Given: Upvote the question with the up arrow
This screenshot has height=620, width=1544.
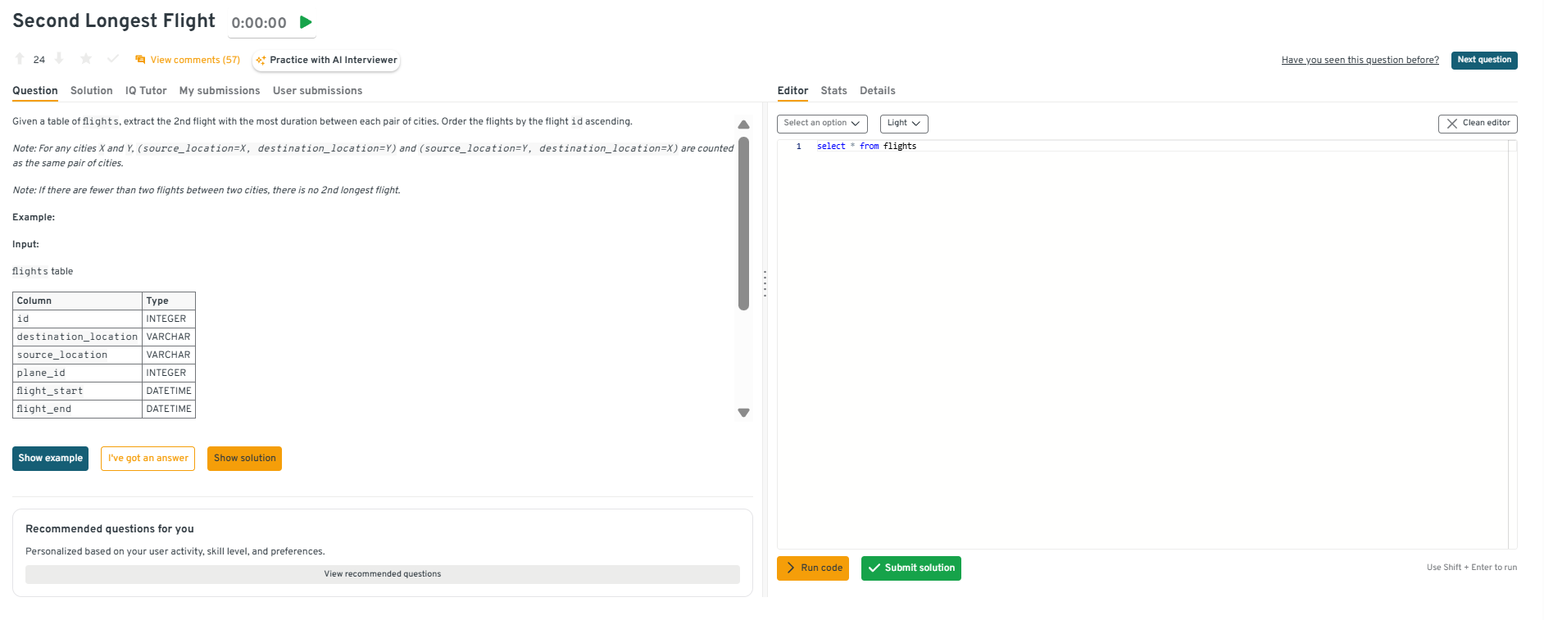Looking at the screenshot, I should [20, 59].
